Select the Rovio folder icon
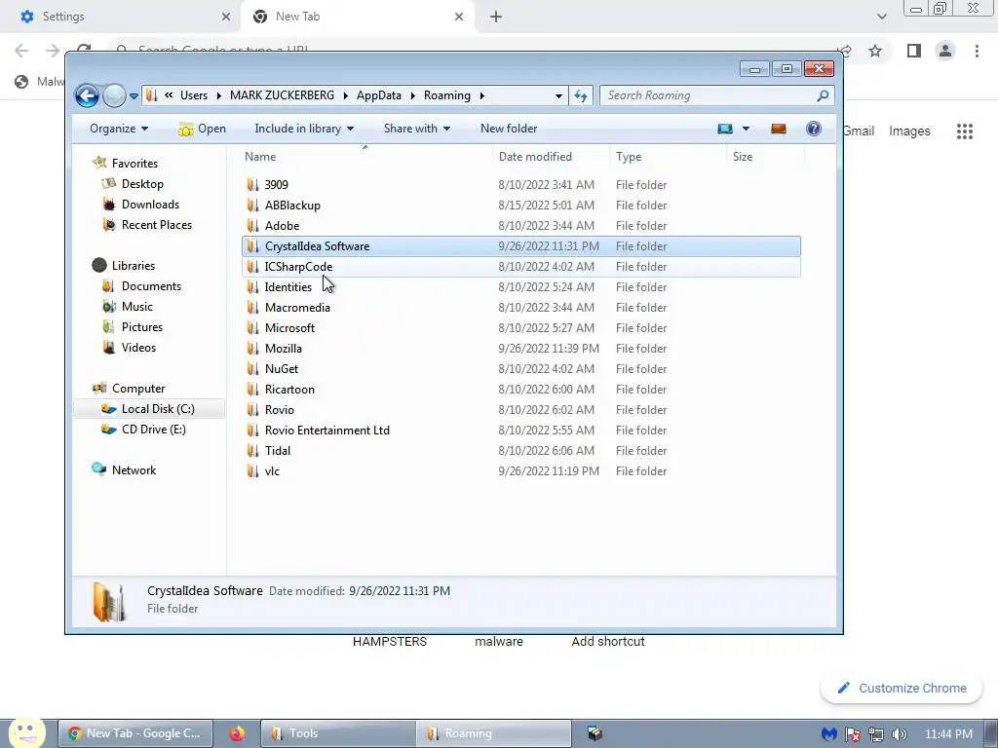This screenshot has height=748, width=998. pos(252,410)
